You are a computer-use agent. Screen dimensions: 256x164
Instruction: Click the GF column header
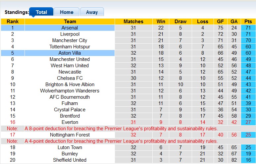tap(220, 22)
